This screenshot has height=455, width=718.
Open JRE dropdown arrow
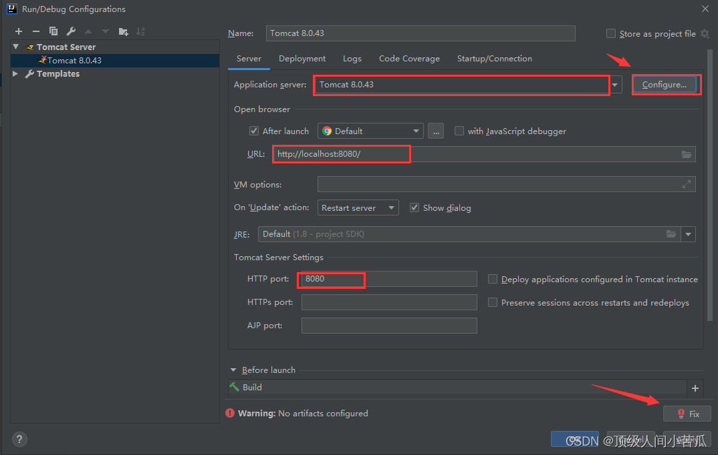click(x=688, y=234)
